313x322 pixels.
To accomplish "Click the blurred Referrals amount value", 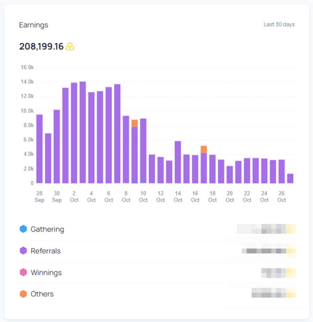I will (269, 251).
